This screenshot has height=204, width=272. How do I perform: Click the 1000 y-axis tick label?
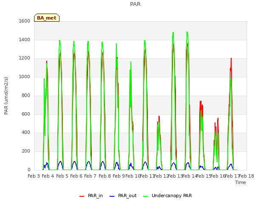25,76
